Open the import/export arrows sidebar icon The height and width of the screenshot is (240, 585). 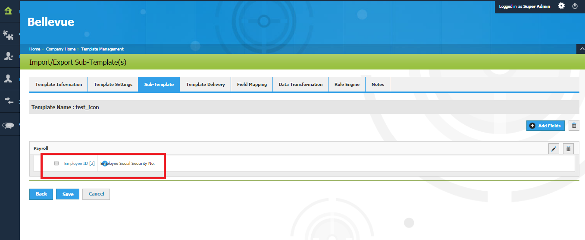coord(9,101)
